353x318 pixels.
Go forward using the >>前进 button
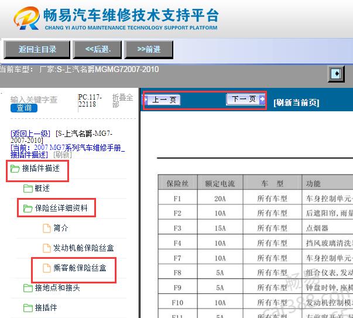149,49
